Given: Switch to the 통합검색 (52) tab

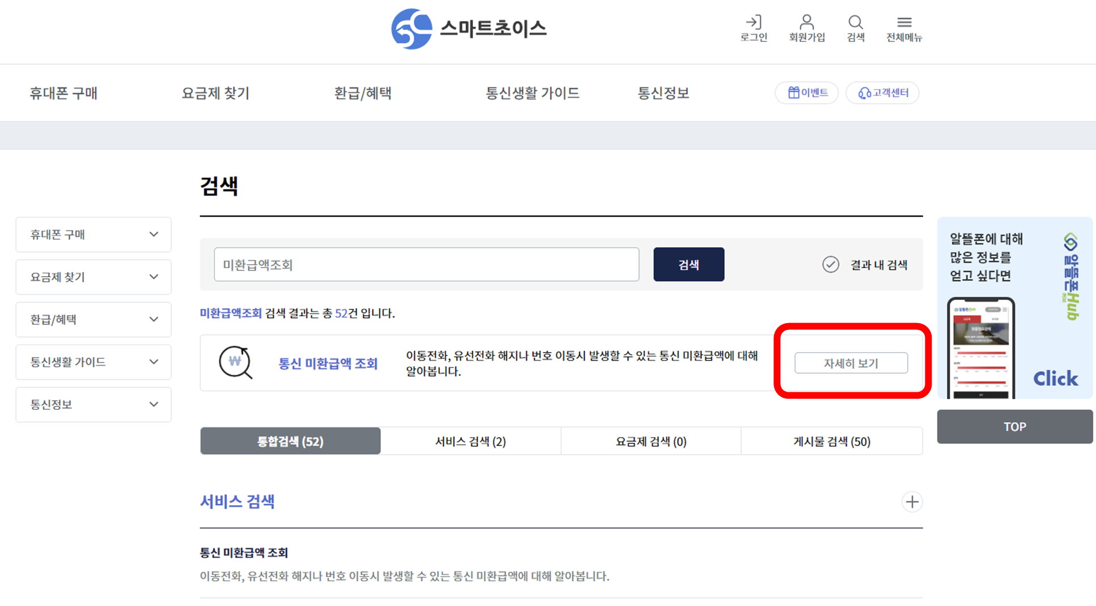Looking at the screenshot, I should (x=290, y=441).
